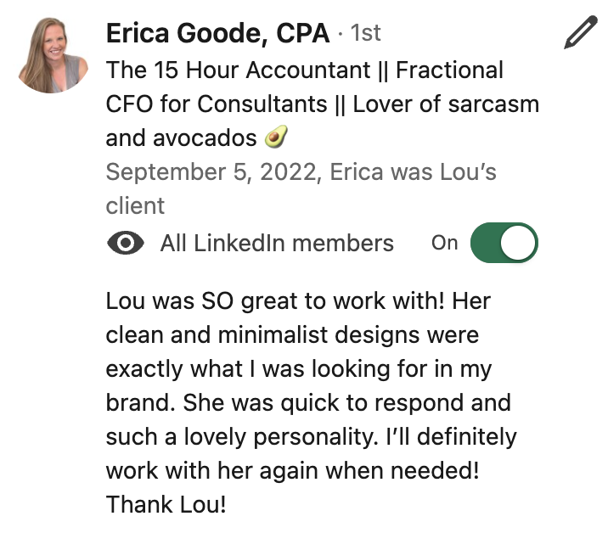
Task: Click the 1st degree connection badge
Action: click(x=365, y=33)
